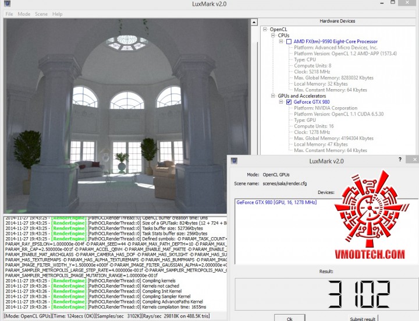The width and height of the screenshot is (419, 321).
Task: Click the result dialog's LuxMark icon
Action: 234,161
